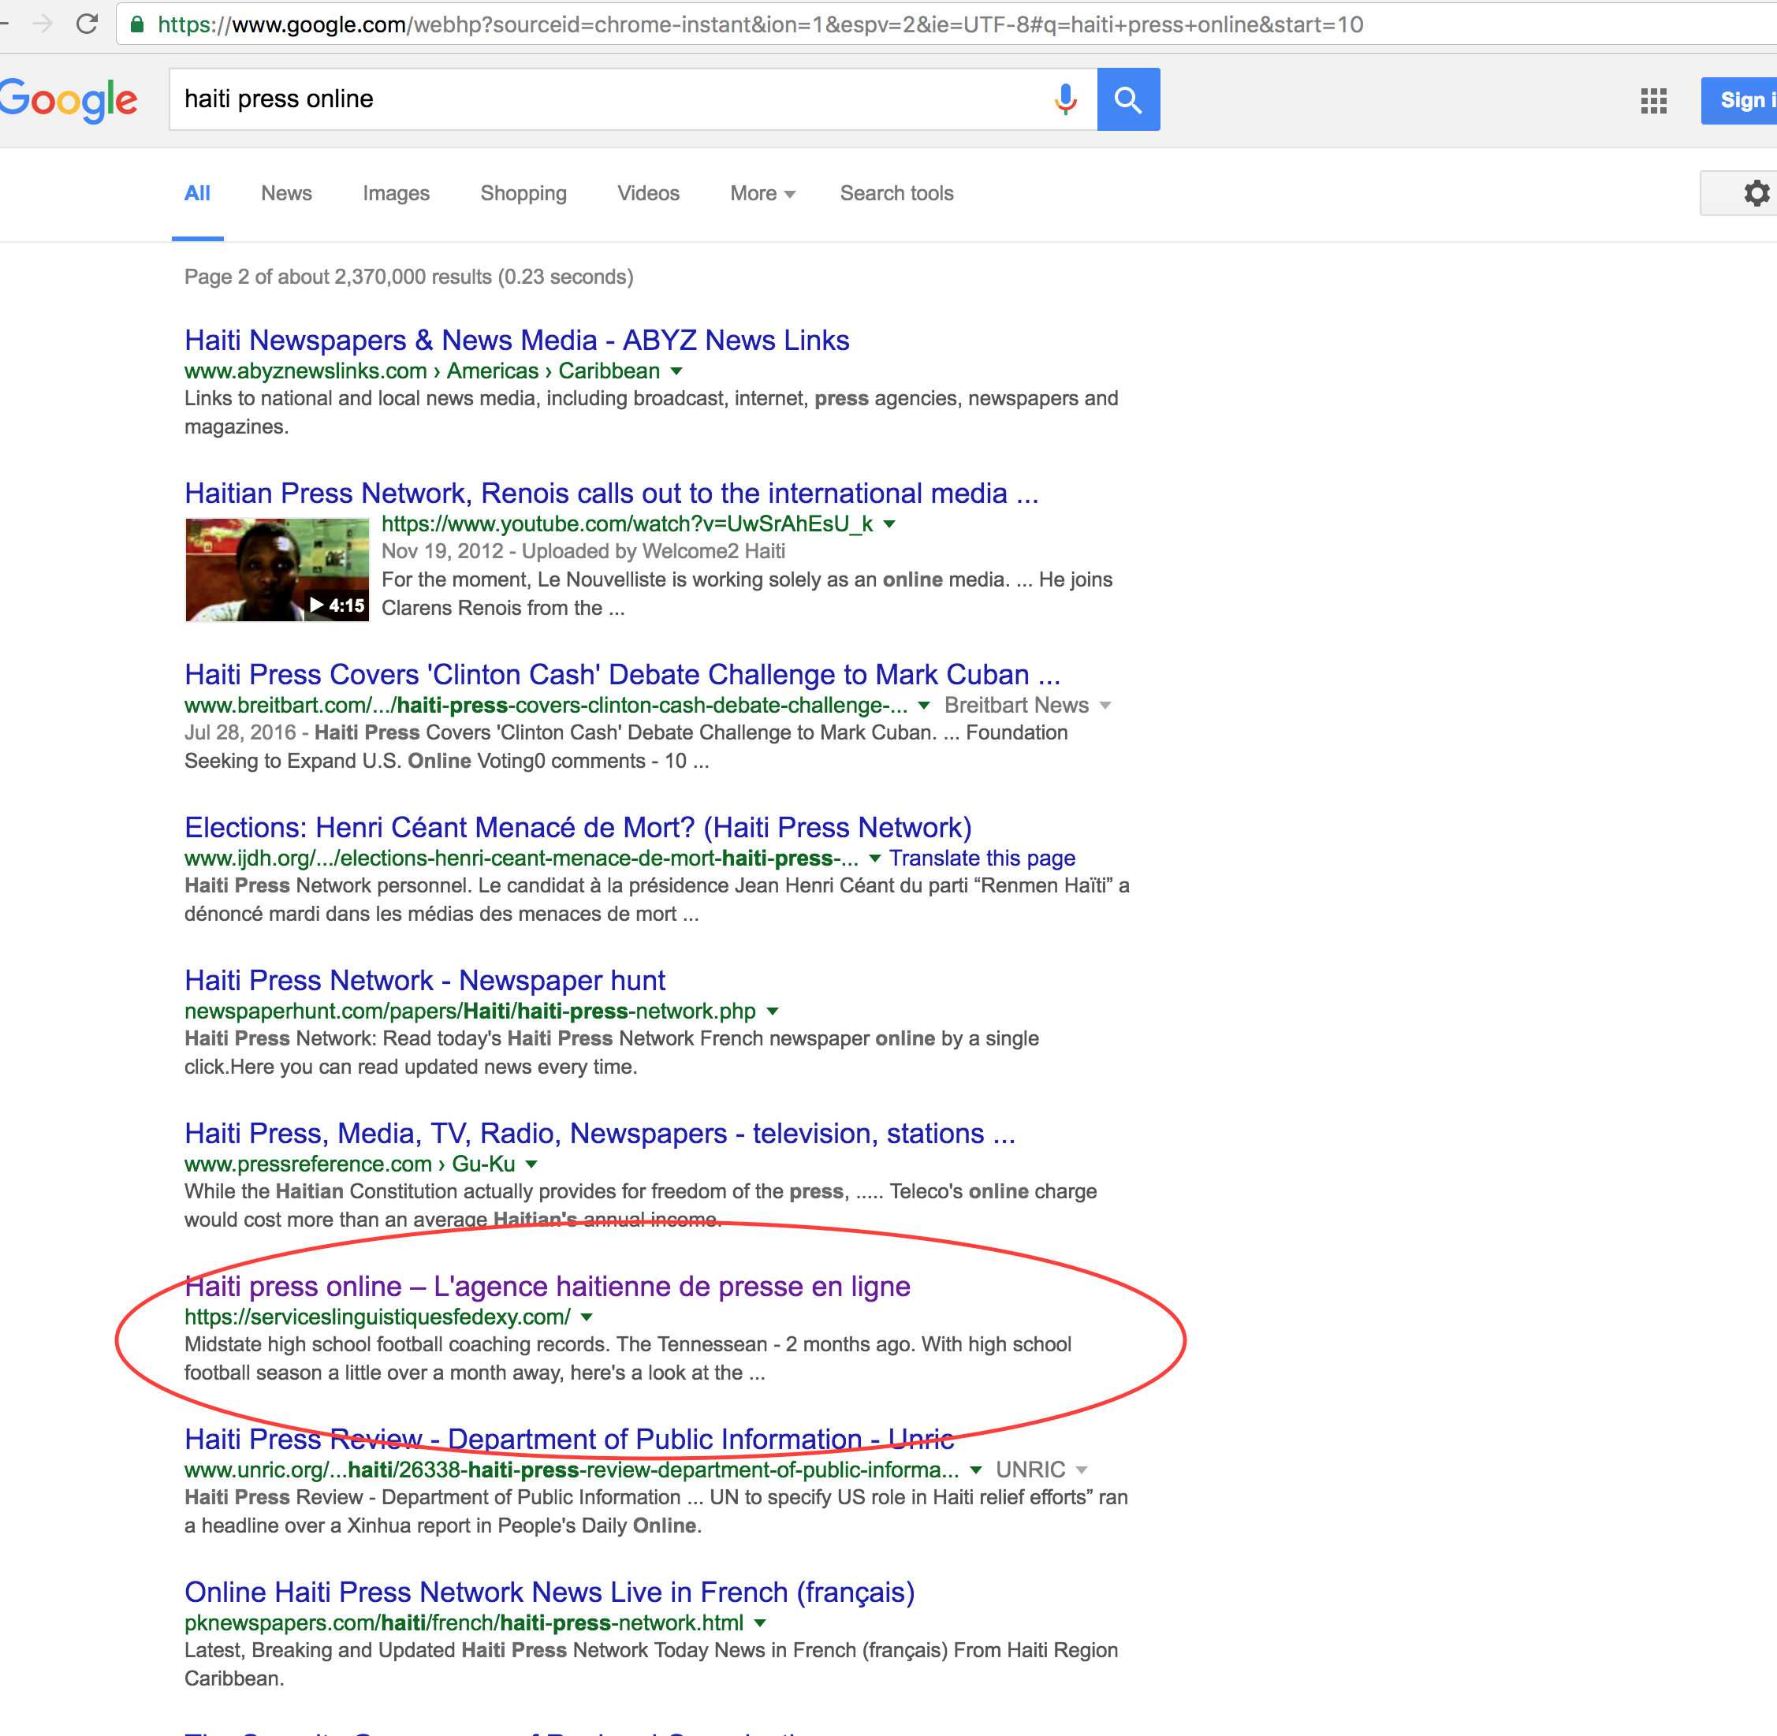Image resolution: width=1777 pixels, height=1736 pixels.
Task: Click the results count text 'Page 2 of about 2,370,000 results'
Action: click(408, 276)
